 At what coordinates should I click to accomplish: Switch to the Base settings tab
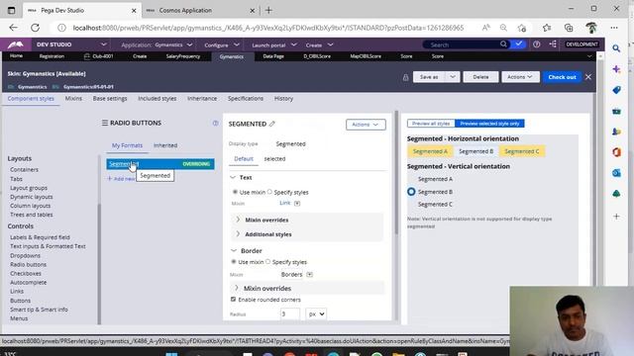110,98
